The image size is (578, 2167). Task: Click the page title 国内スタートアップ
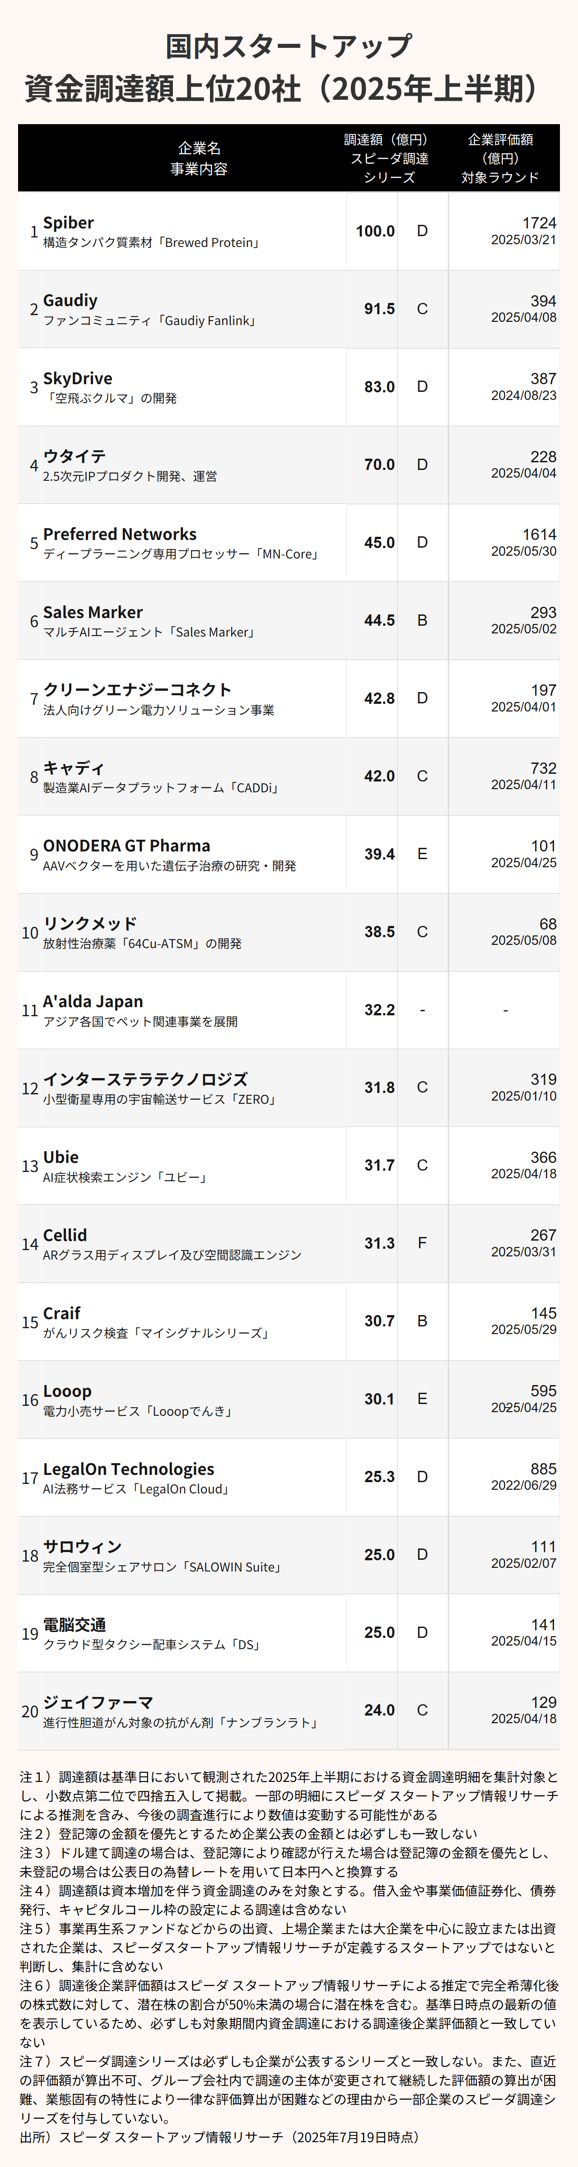coord(289,46)
